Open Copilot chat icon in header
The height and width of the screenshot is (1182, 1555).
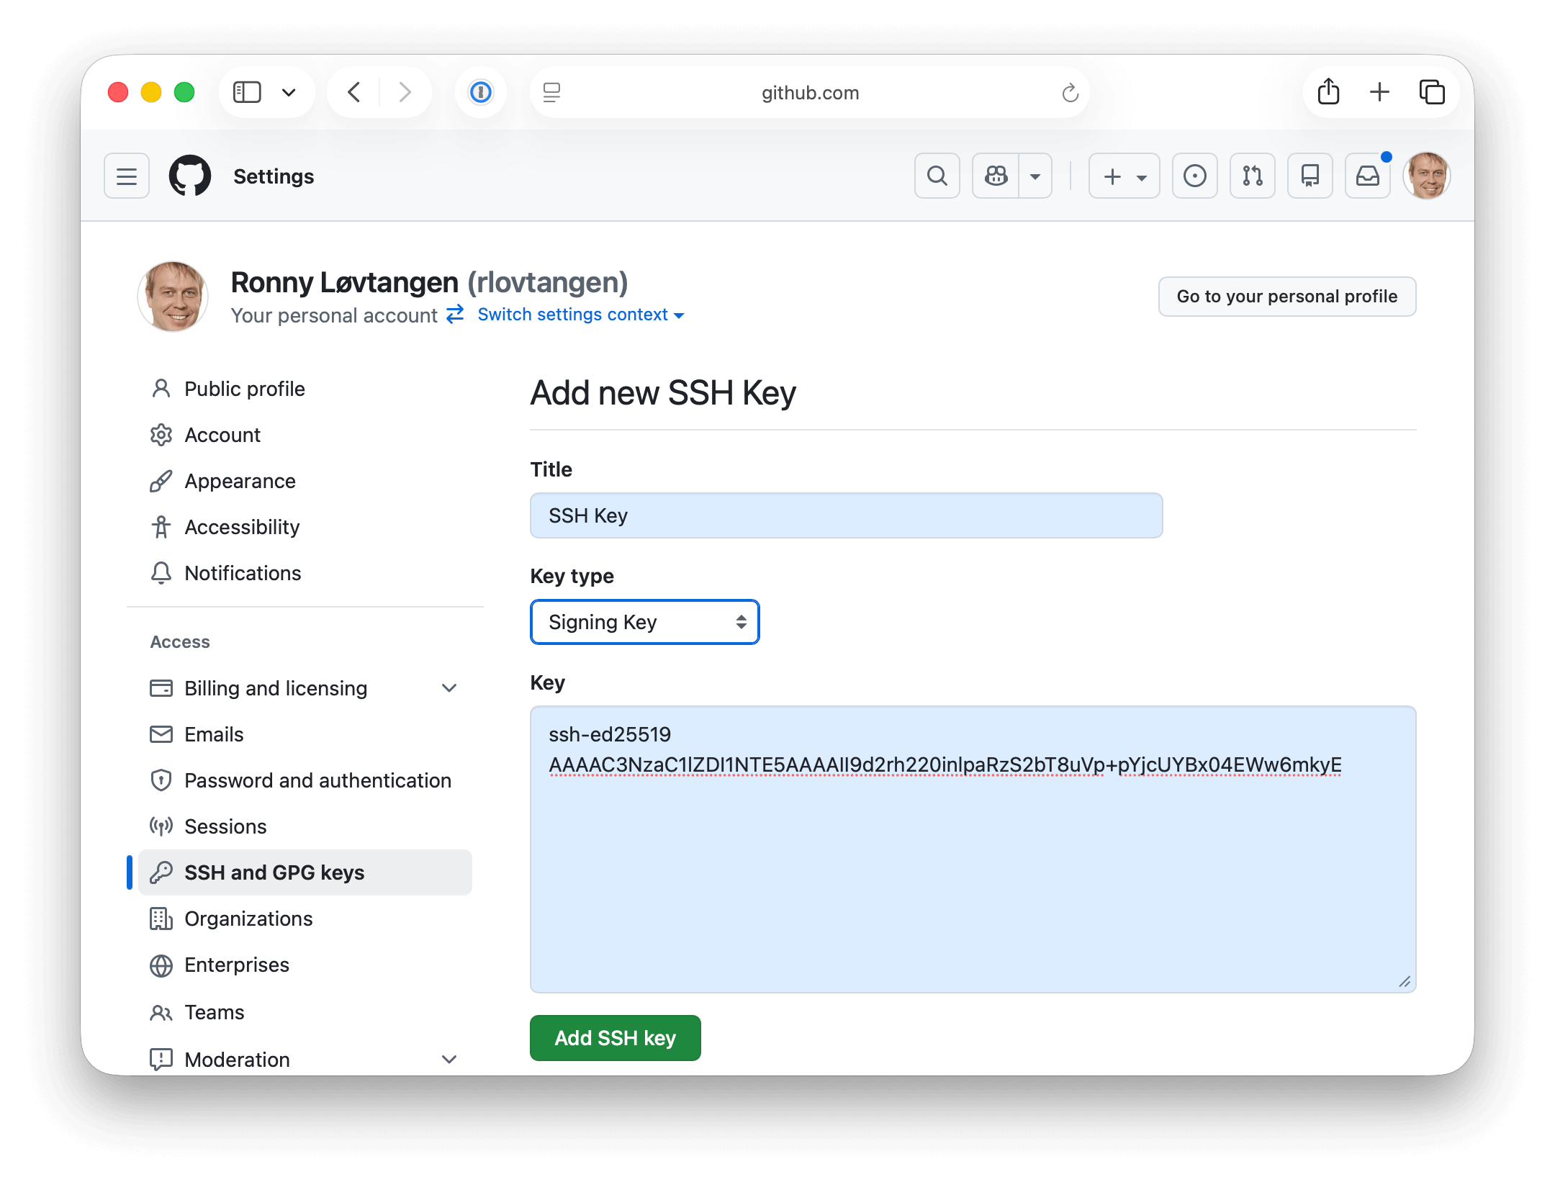996,176
